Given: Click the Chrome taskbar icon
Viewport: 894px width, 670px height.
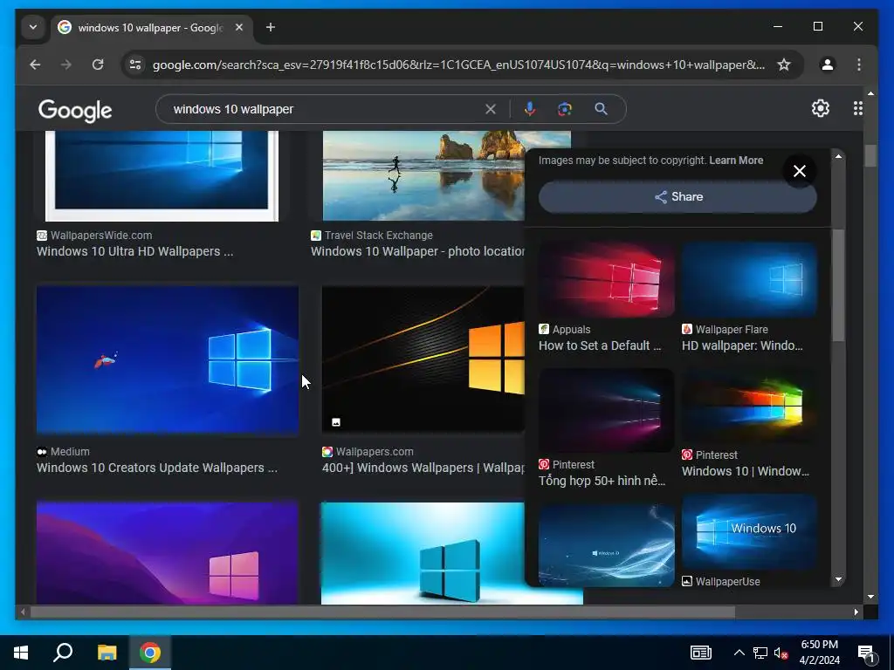Looking at the screenshot, I should 150,653.
